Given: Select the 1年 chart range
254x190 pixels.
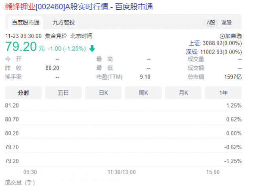Looking at the screenshot, I should [x=223, y=92].
